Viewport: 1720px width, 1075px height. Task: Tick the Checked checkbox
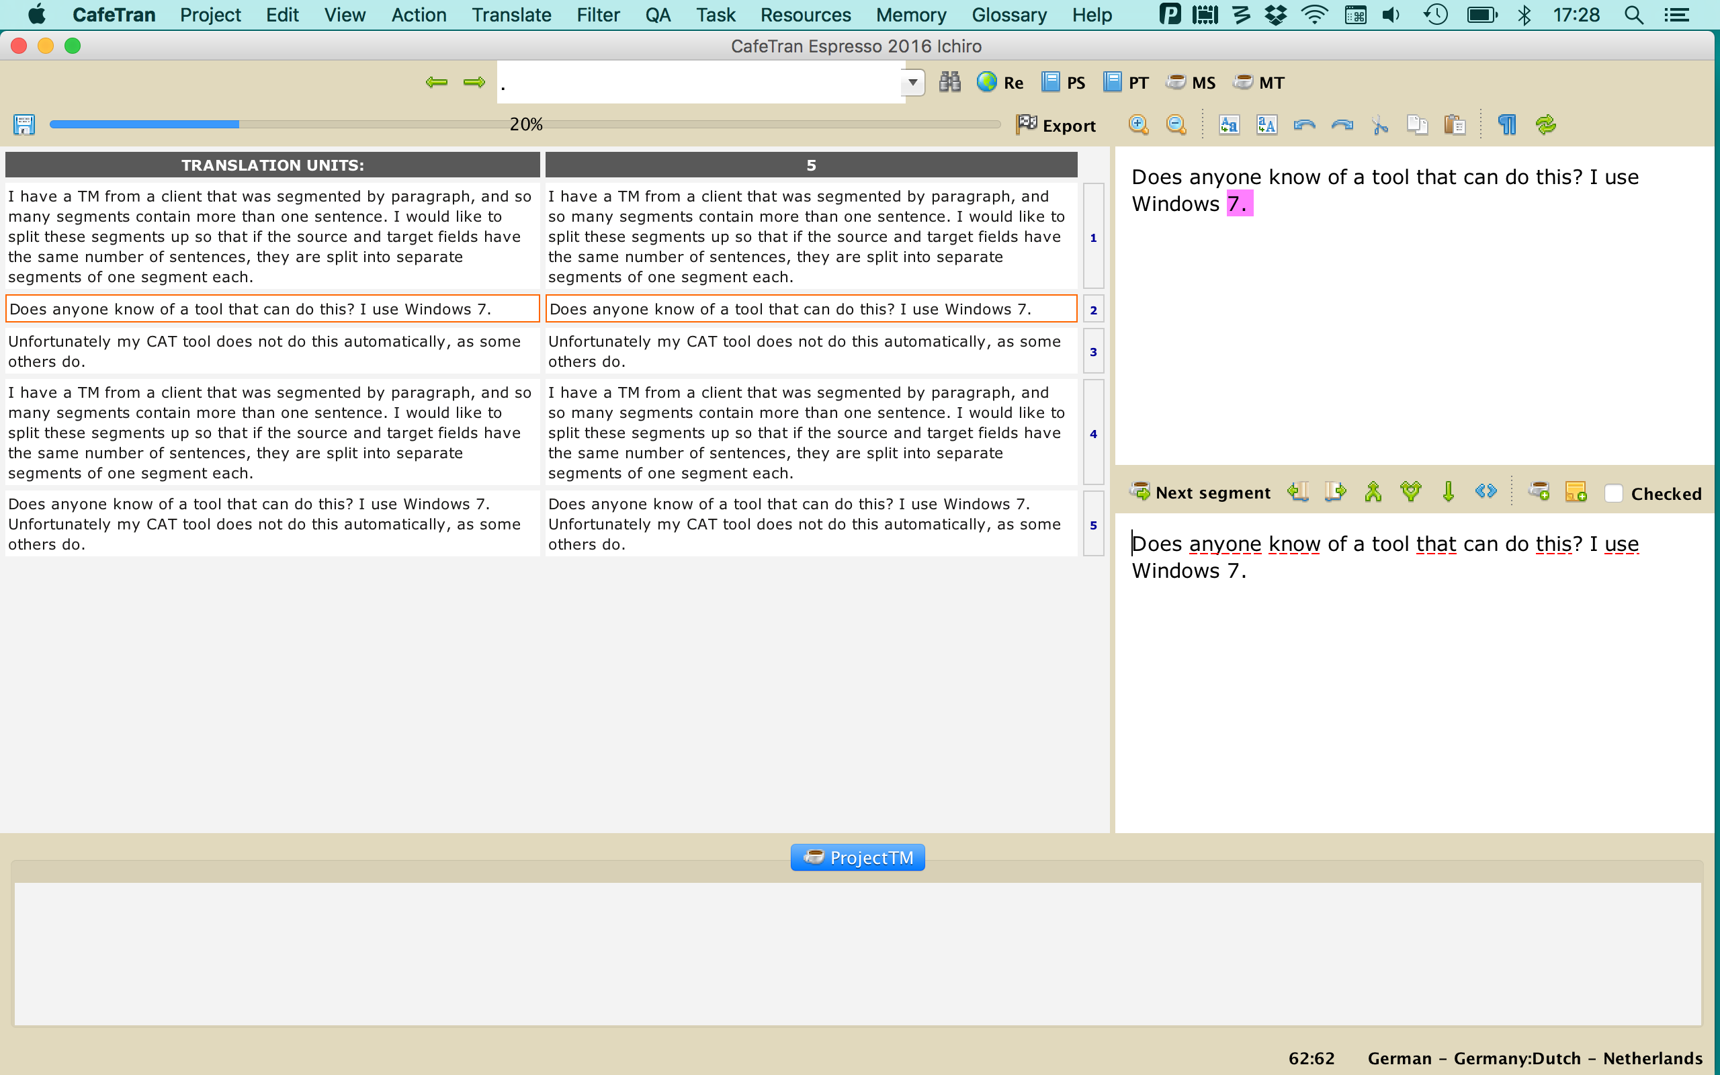[x=1613, y=493]
